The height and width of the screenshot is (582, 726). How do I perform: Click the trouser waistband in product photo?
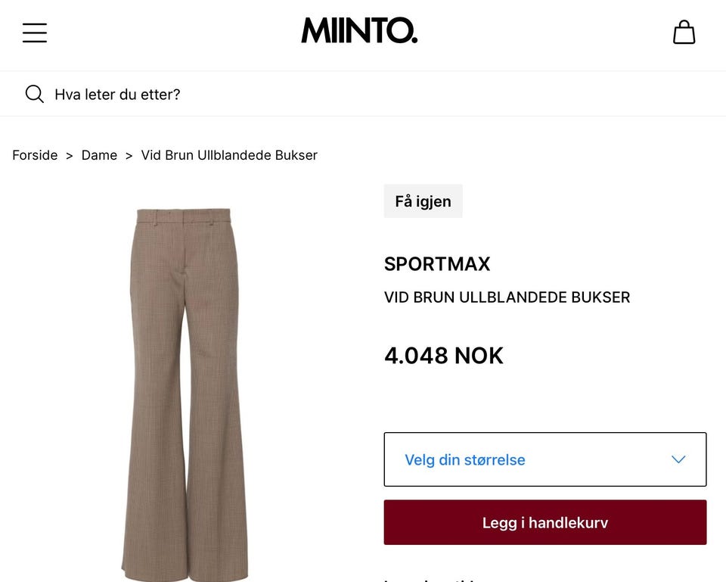point(183,216)
